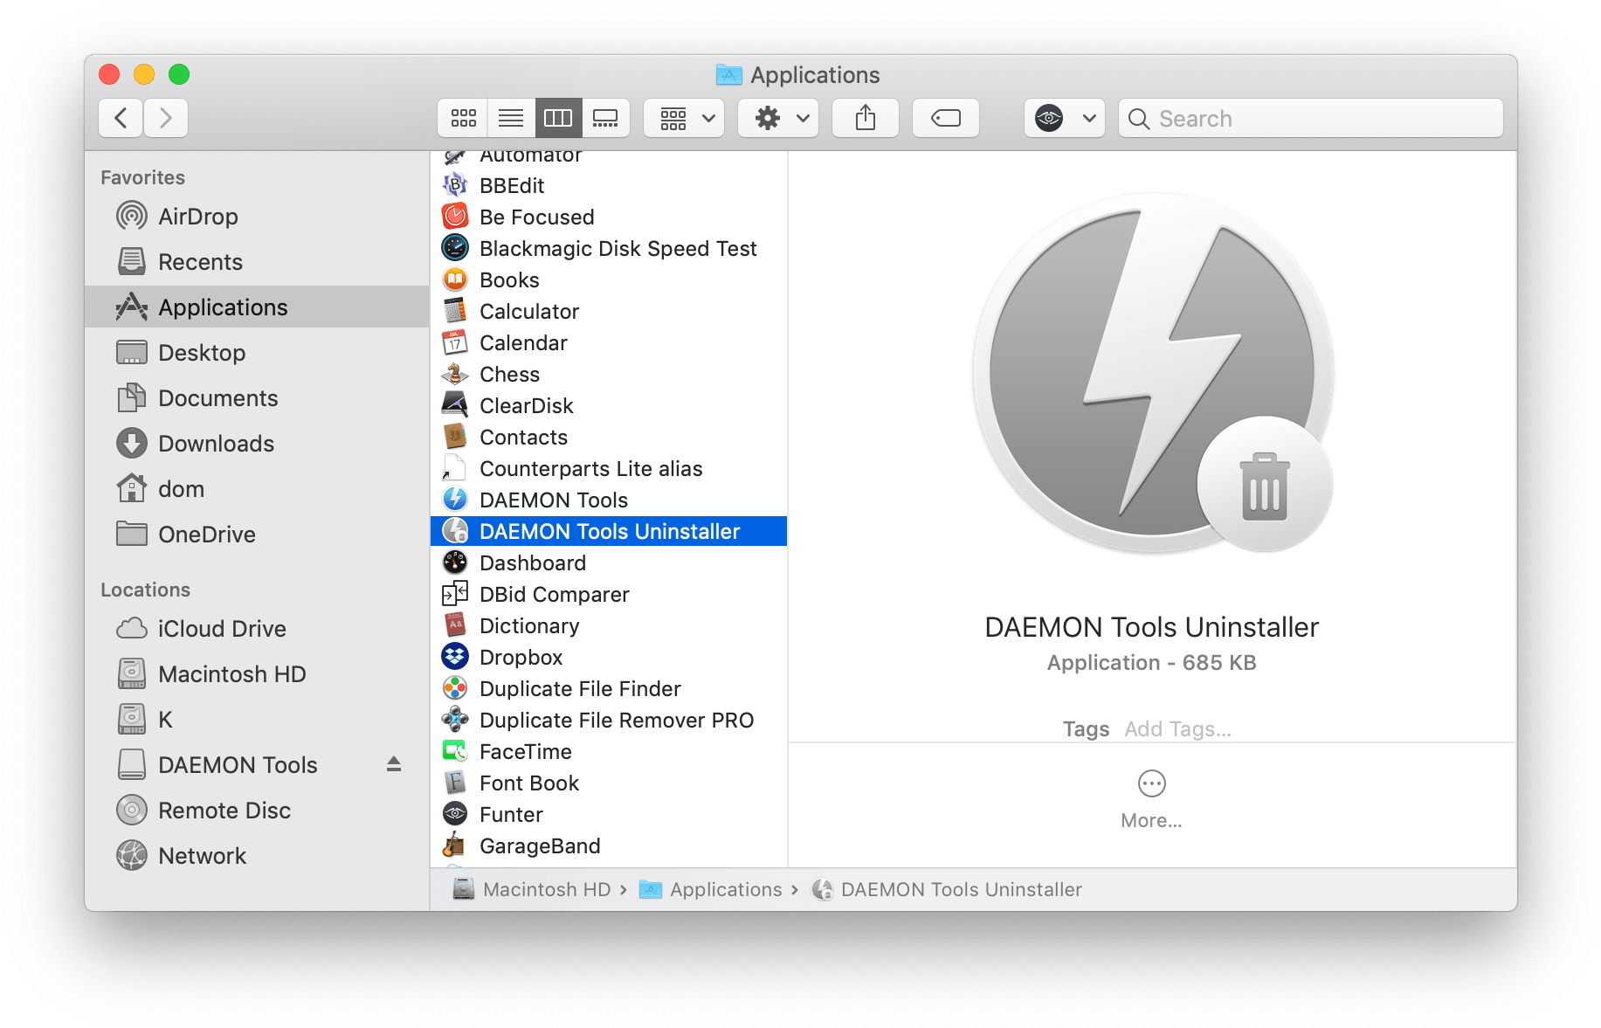Select the DAEMON Tools app icon
The image size is (1601, 1028).
[455, 500]
